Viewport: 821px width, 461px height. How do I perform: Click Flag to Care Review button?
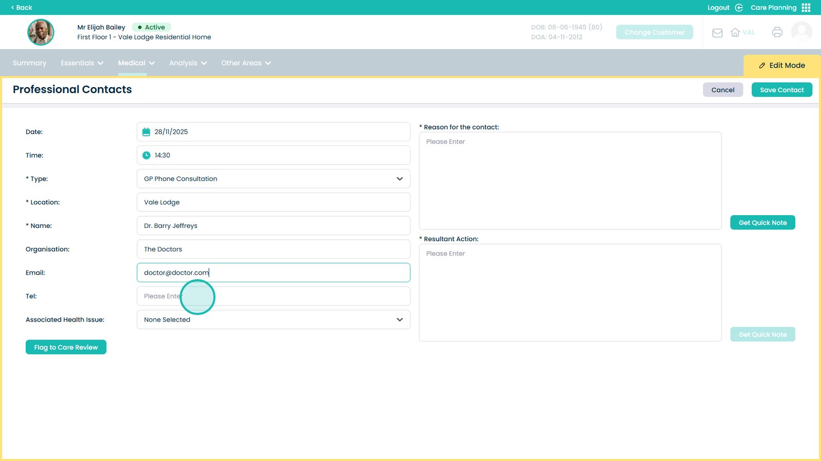[66, 347]
